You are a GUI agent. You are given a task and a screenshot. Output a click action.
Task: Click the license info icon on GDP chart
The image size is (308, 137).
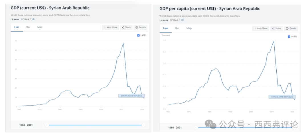[33, 19]
